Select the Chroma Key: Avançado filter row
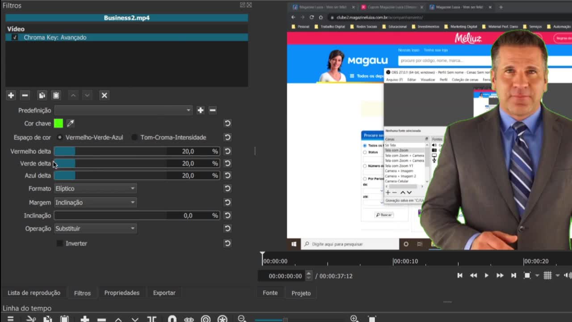The height and width of the screenshot is (322, 572). [x=126, y=38]
